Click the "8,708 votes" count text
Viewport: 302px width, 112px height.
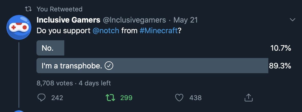point(55,83)
